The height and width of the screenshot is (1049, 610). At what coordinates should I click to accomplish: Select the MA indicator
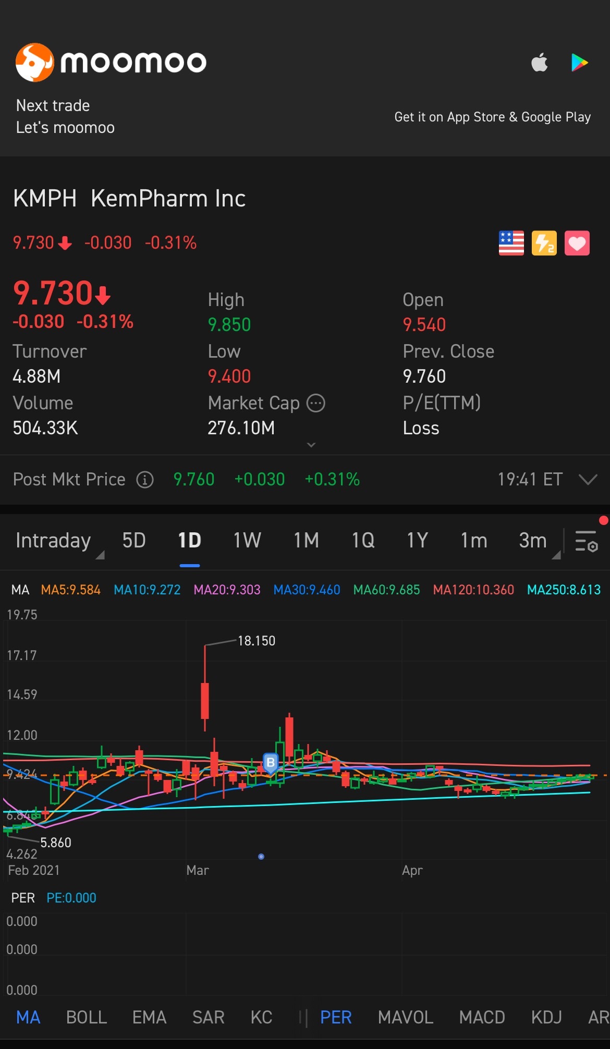(x=28, y=1017)
